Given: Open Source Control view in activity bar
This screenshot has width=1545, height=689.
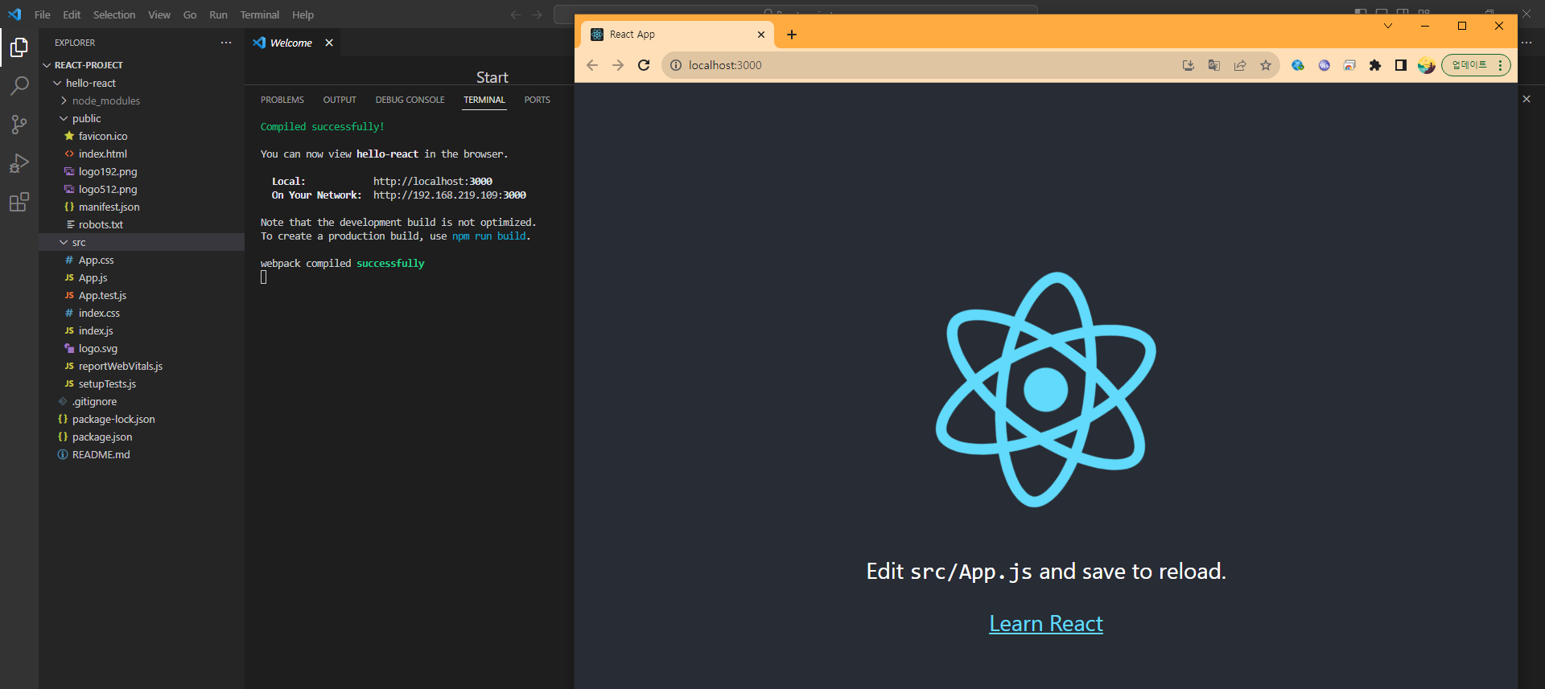Looking at the screenshot, I should point(19,125).
